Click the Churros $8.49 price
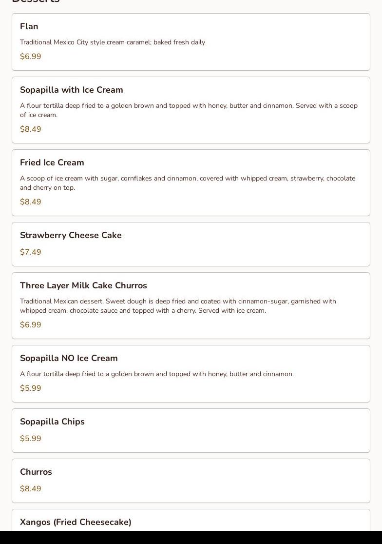 pyautogui.click(x=31, y=488)
